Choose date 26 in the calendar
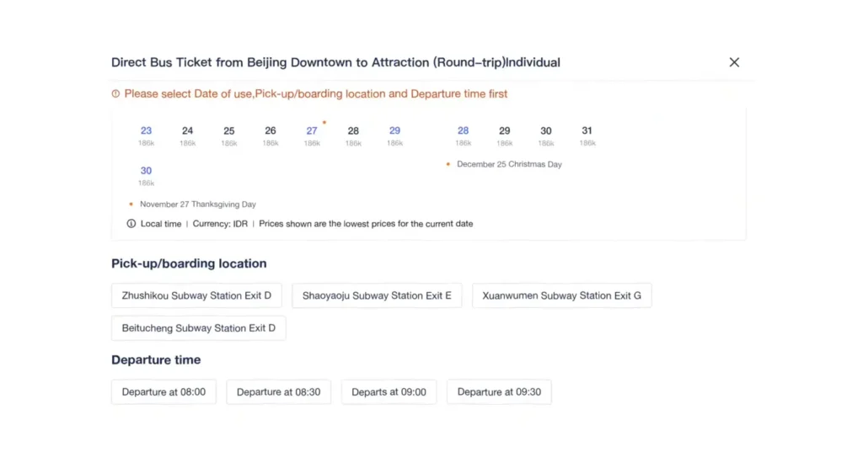The height and width of the screenshot is (457, 863). click(x=270, y=135)
